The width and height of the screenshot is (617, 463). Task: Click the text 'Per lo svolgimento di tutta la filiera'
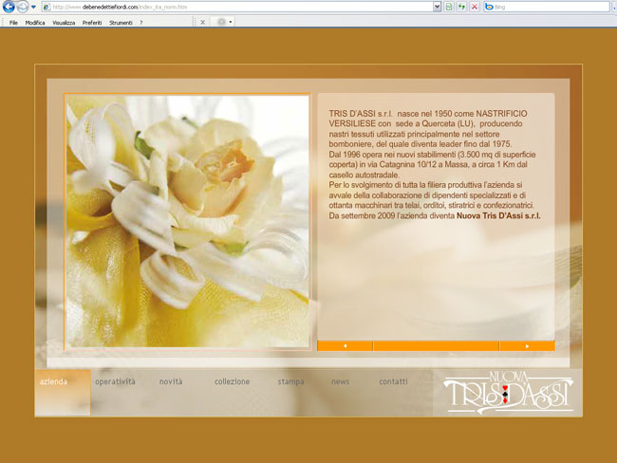387,185
